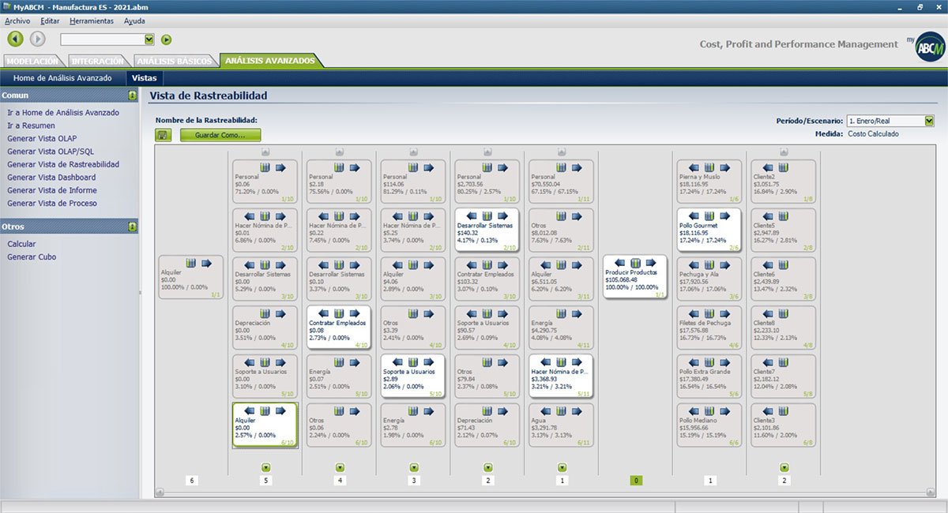
Task: Open the toolbar address combo box dropdown
Action: [x=149, y=39]
